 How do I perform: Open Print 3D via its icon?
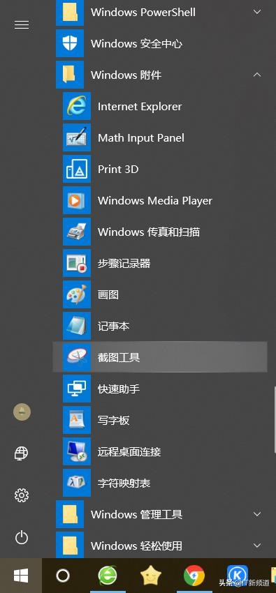coord(77,169)
